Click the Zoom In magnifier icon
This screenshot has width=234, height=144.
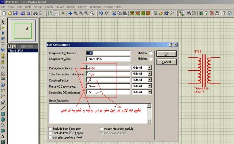pyautogui.click(x=76, y=14)
